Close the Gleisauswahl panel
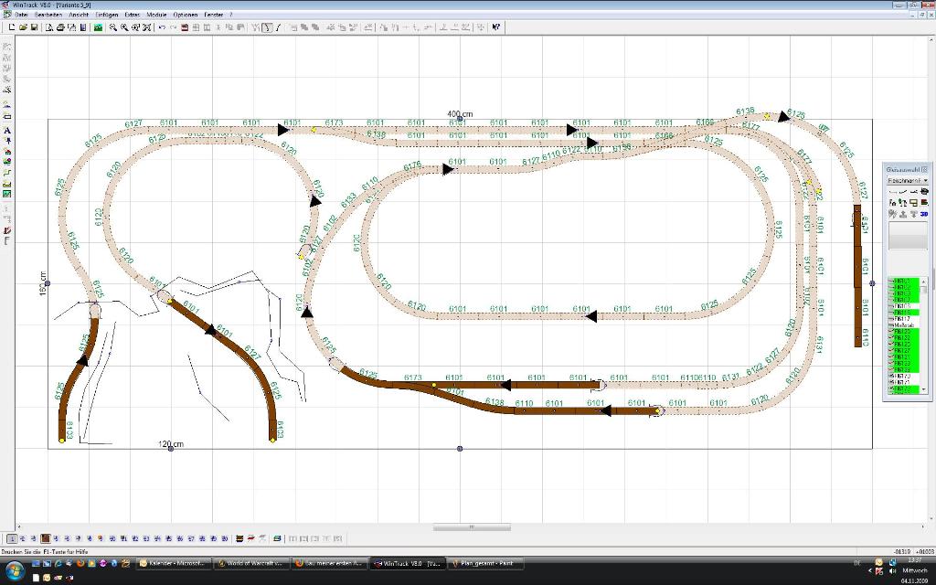Viewport: 936px width, 585px height. point(925,169)
